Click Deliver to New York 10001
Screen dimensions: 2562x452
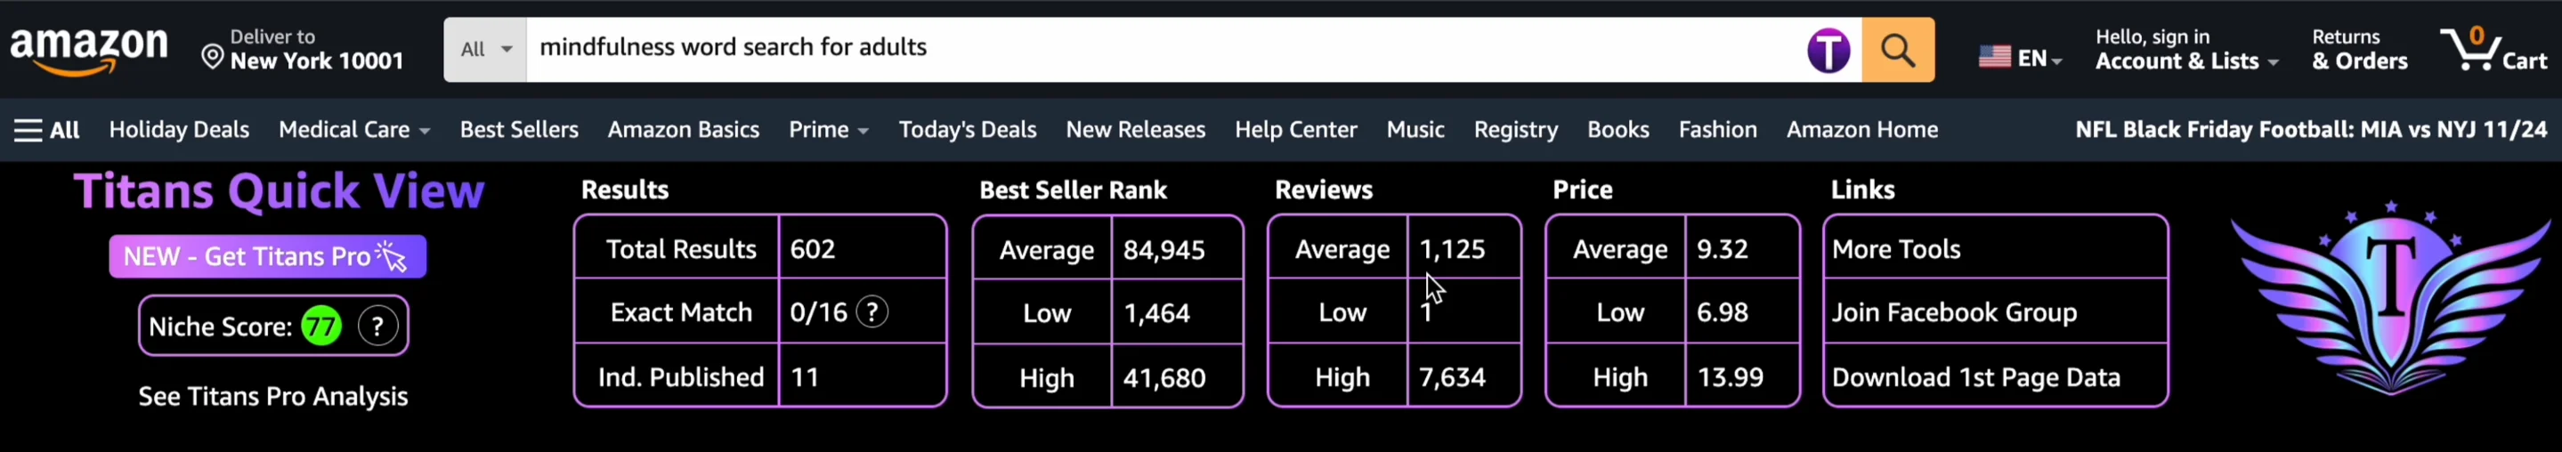tap(304, 50)
